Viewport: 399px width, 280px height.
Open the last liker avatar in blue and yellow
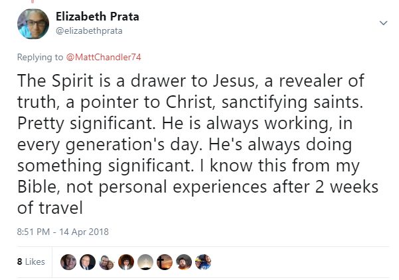click(203, 261)
